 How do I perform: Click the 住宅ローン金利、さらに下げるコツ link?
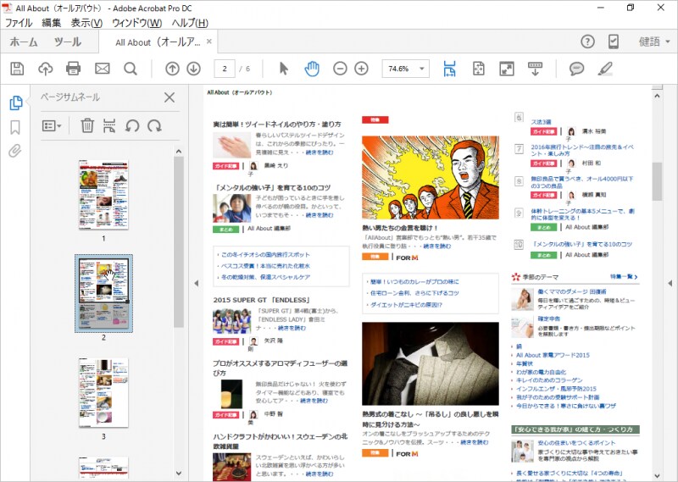click(x=414, y=292)
